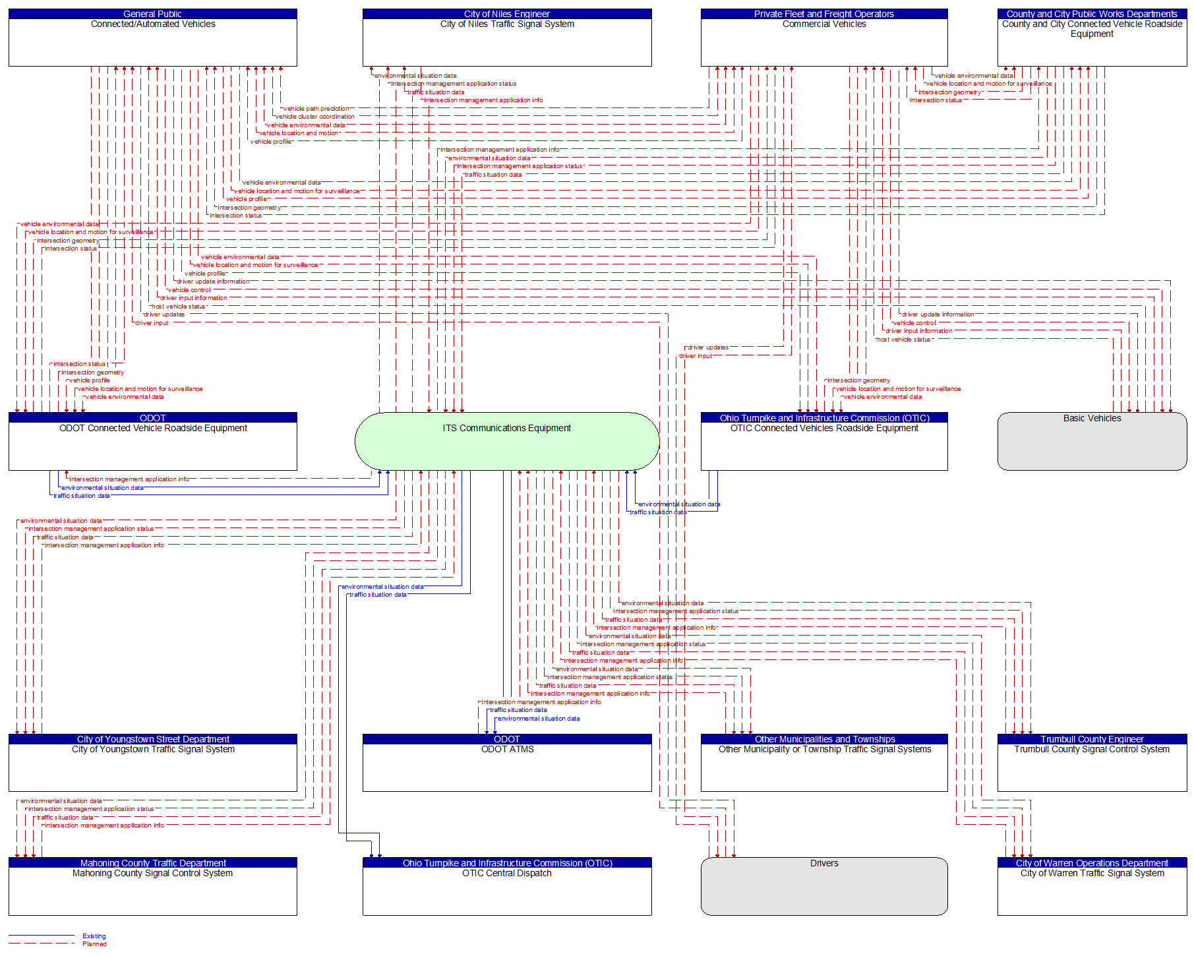Select the Private Fleet and Freight Operators header
The image size is (1194, 956).
point(824,14)
